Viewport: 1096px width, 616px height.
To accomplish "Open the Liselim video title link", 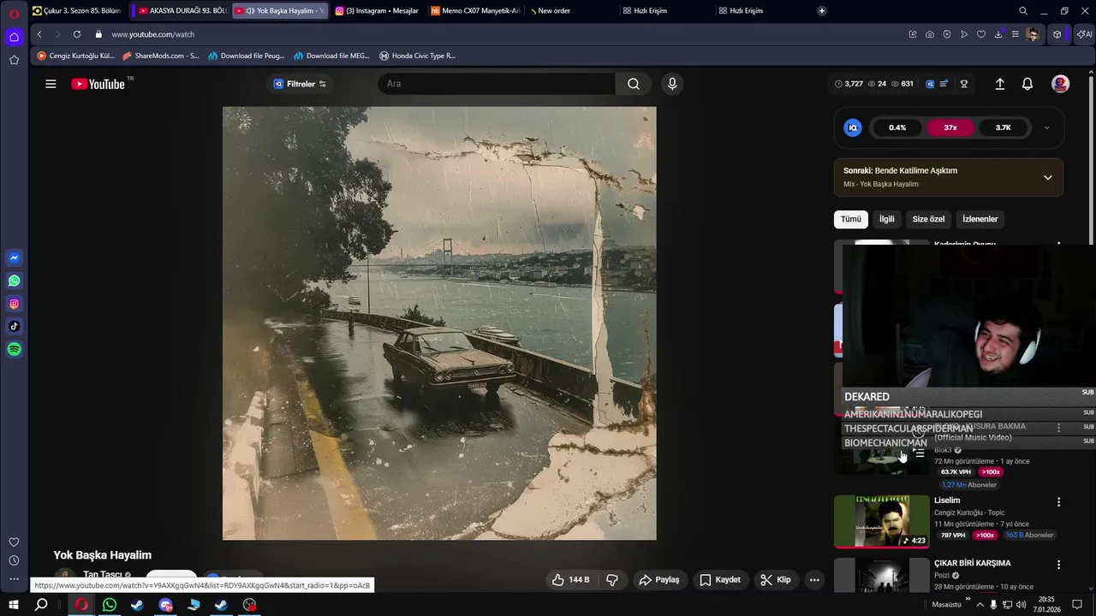I will [947, 500].
